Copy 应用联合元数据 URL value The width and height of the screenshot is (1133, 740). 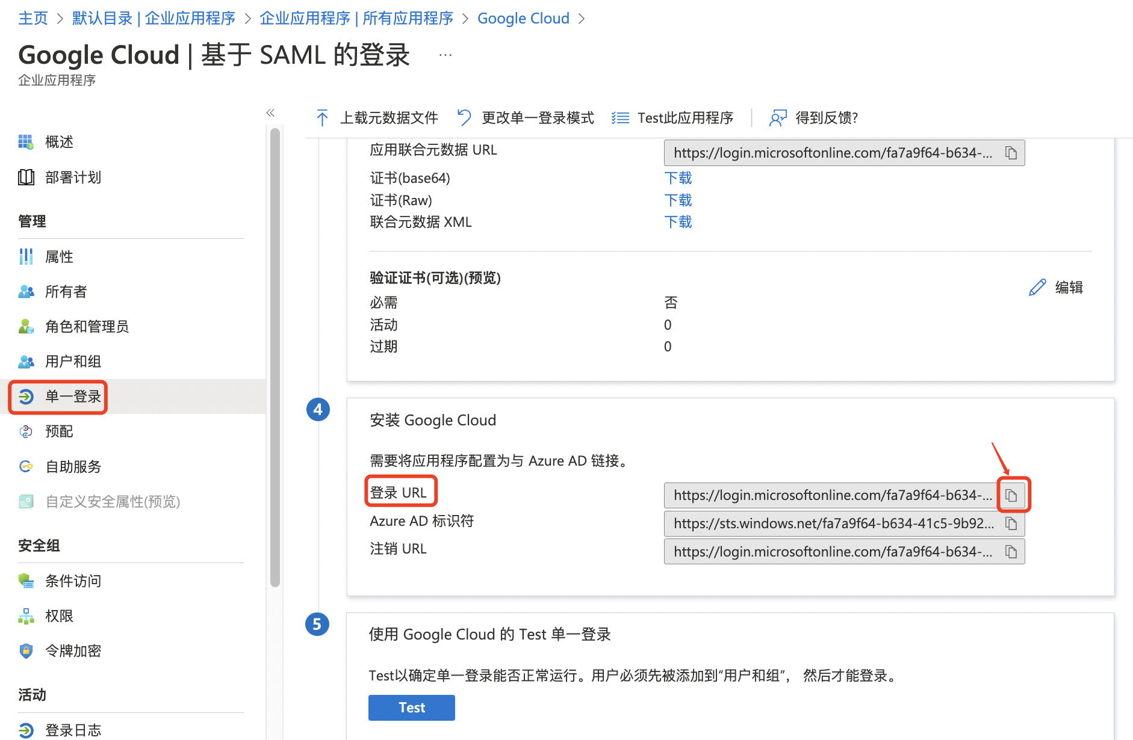1011,153
